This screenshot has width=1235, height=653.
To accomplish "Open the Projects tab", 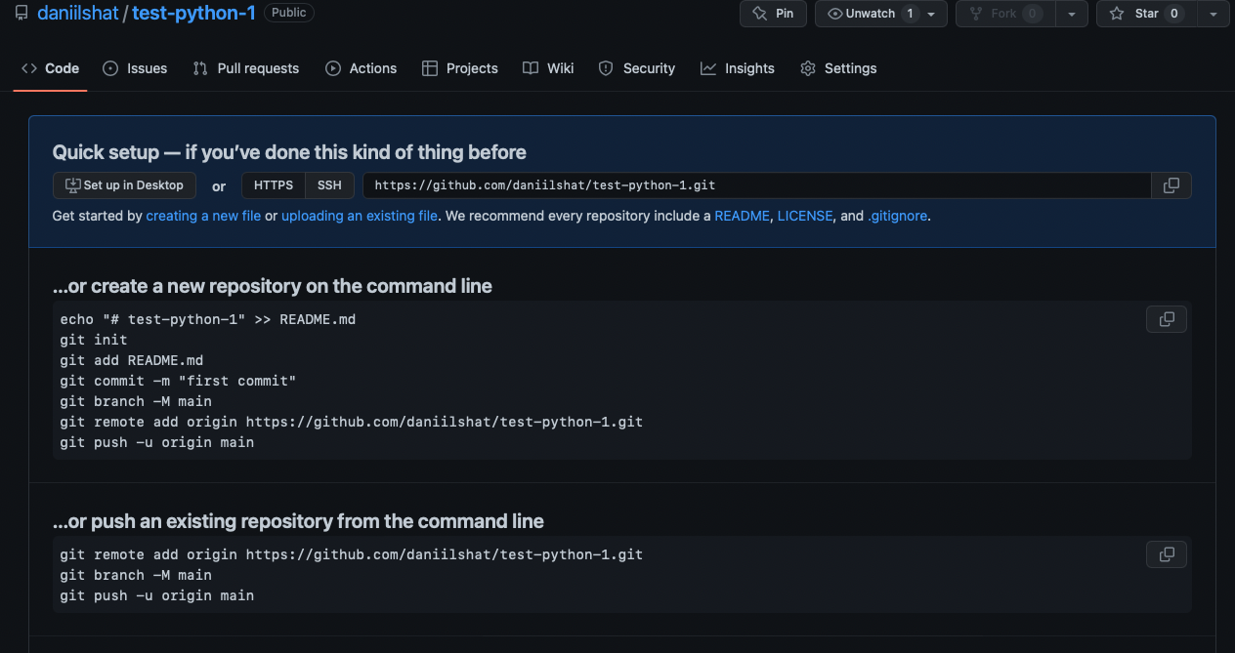I will click(x=459, y=68).
